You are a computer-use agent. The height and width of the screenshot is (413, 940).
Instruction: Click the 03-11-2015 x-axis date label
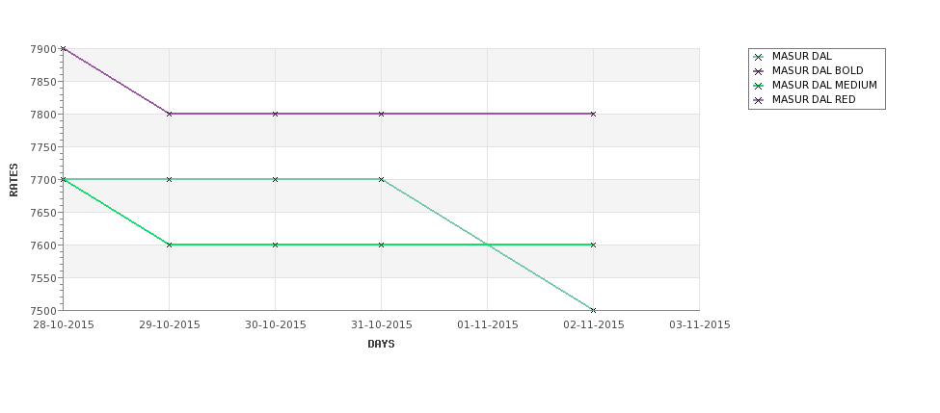[x=700, y=325]
